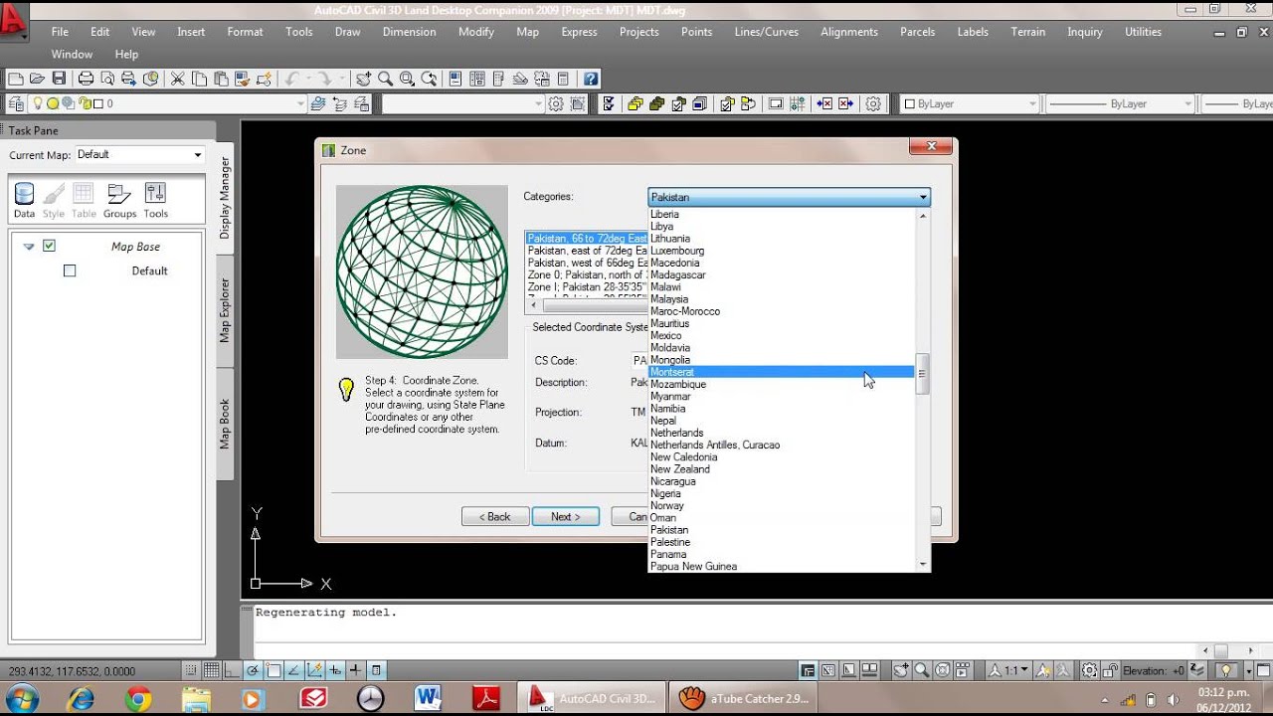1273x716 pixels.
Task: Click the Plot/Print icon
Action: (87, 79)
